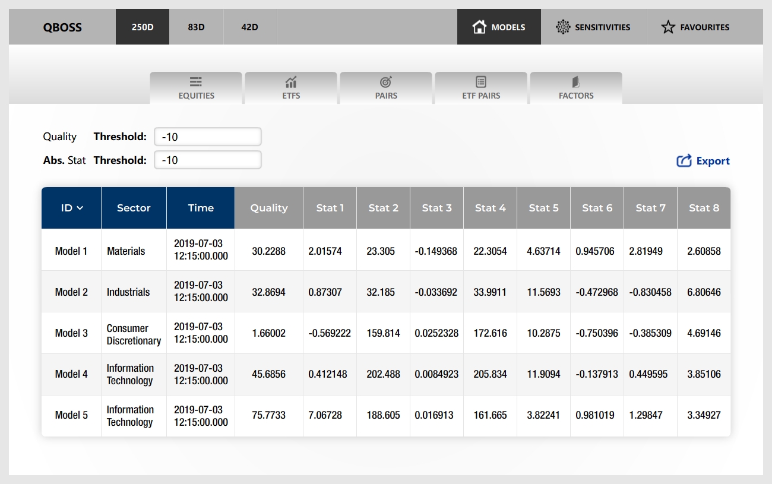This screenshot has width=772, height=484.
Task: Click the ETF Pairs document icon
Action: (x=481, y=82)
